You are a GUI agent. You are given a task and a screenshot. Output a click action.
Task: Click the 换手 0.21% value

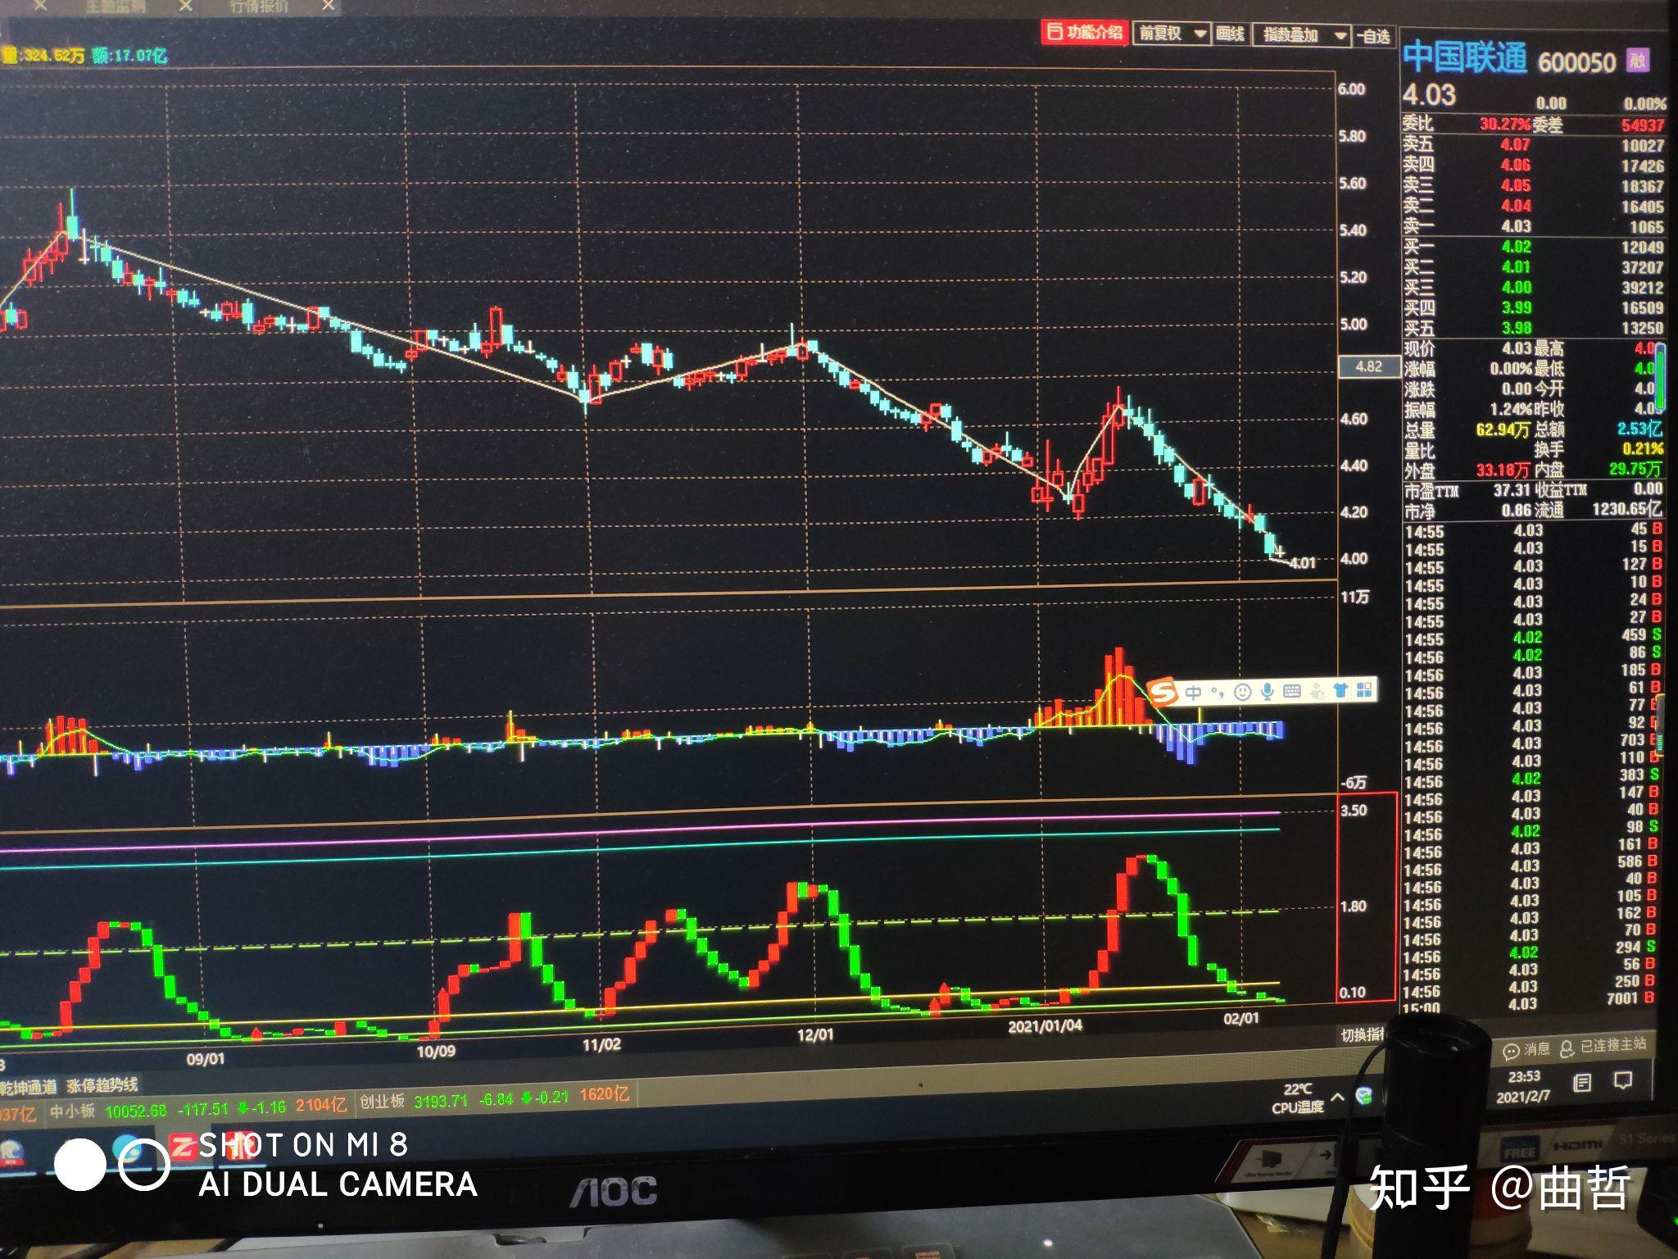pos(1642,449)
